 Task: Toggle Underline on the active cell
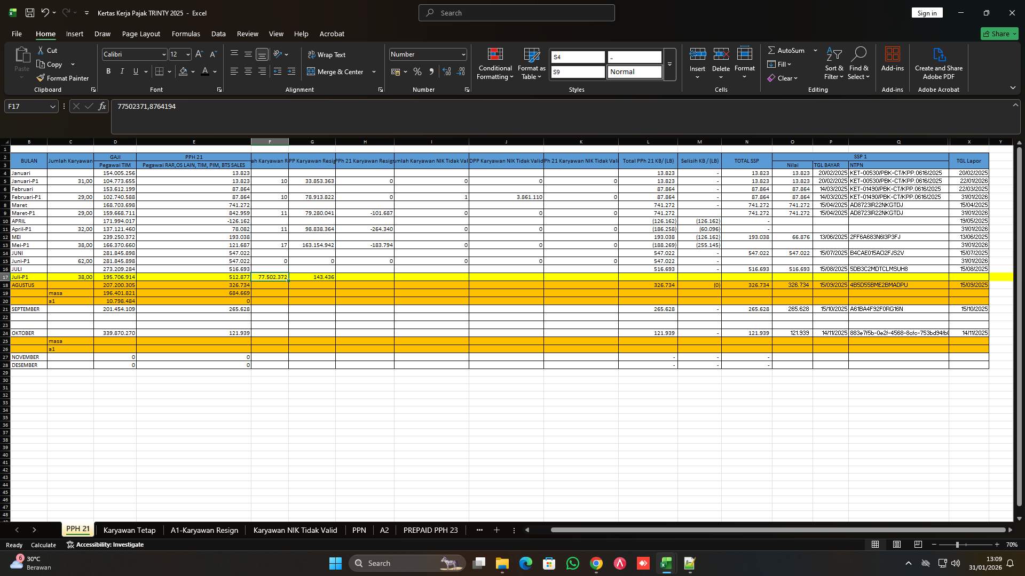(135, 71)
